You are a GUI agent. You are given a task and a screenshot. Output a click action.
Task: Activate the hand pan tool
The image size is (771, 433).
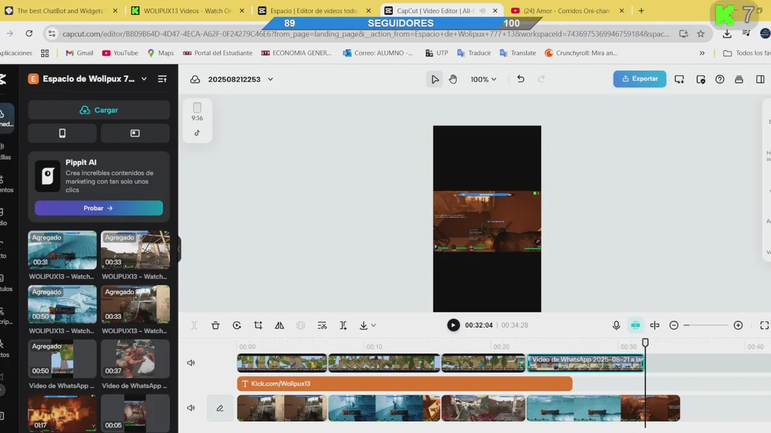click(x=453, y=79)
